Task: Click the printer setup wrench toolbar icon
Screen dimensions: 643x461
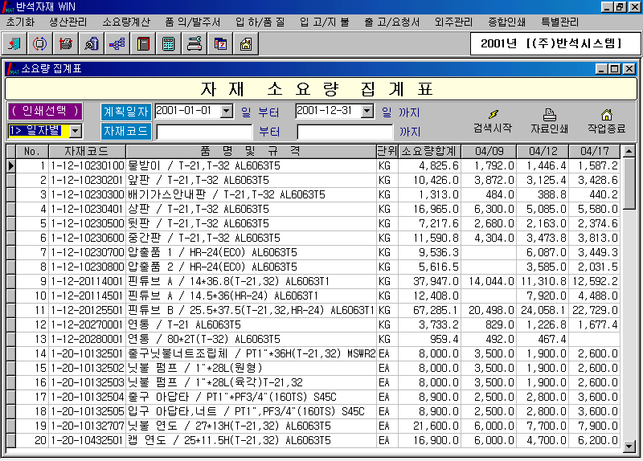Action: pos(194,43)
